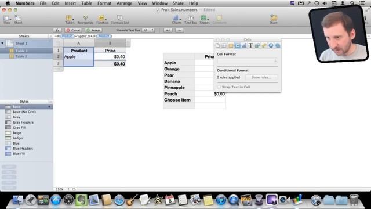Open the fx function browser button
The height and width of the screenshot is (209, 371).
[x=57, y=30]
